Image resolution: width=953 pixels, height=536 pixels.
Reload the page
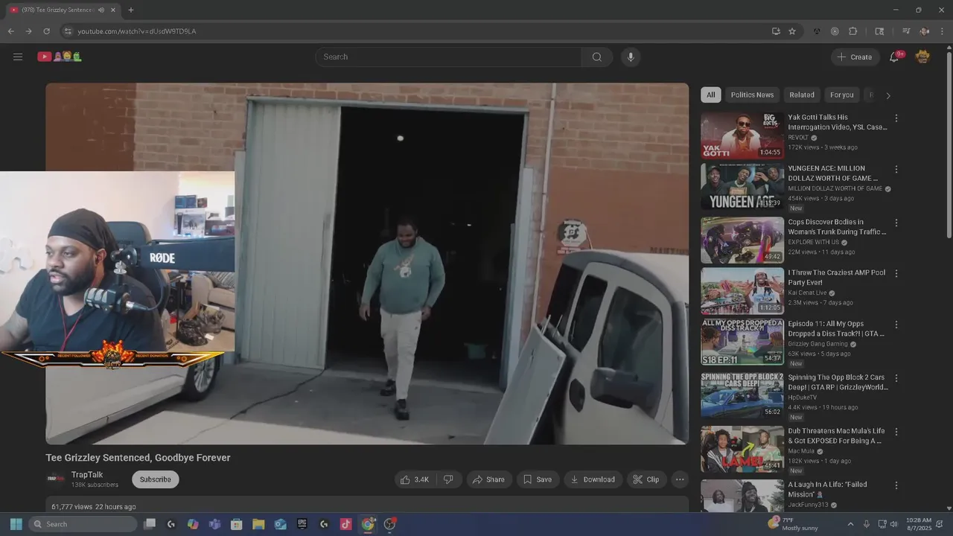click(46, 31)
